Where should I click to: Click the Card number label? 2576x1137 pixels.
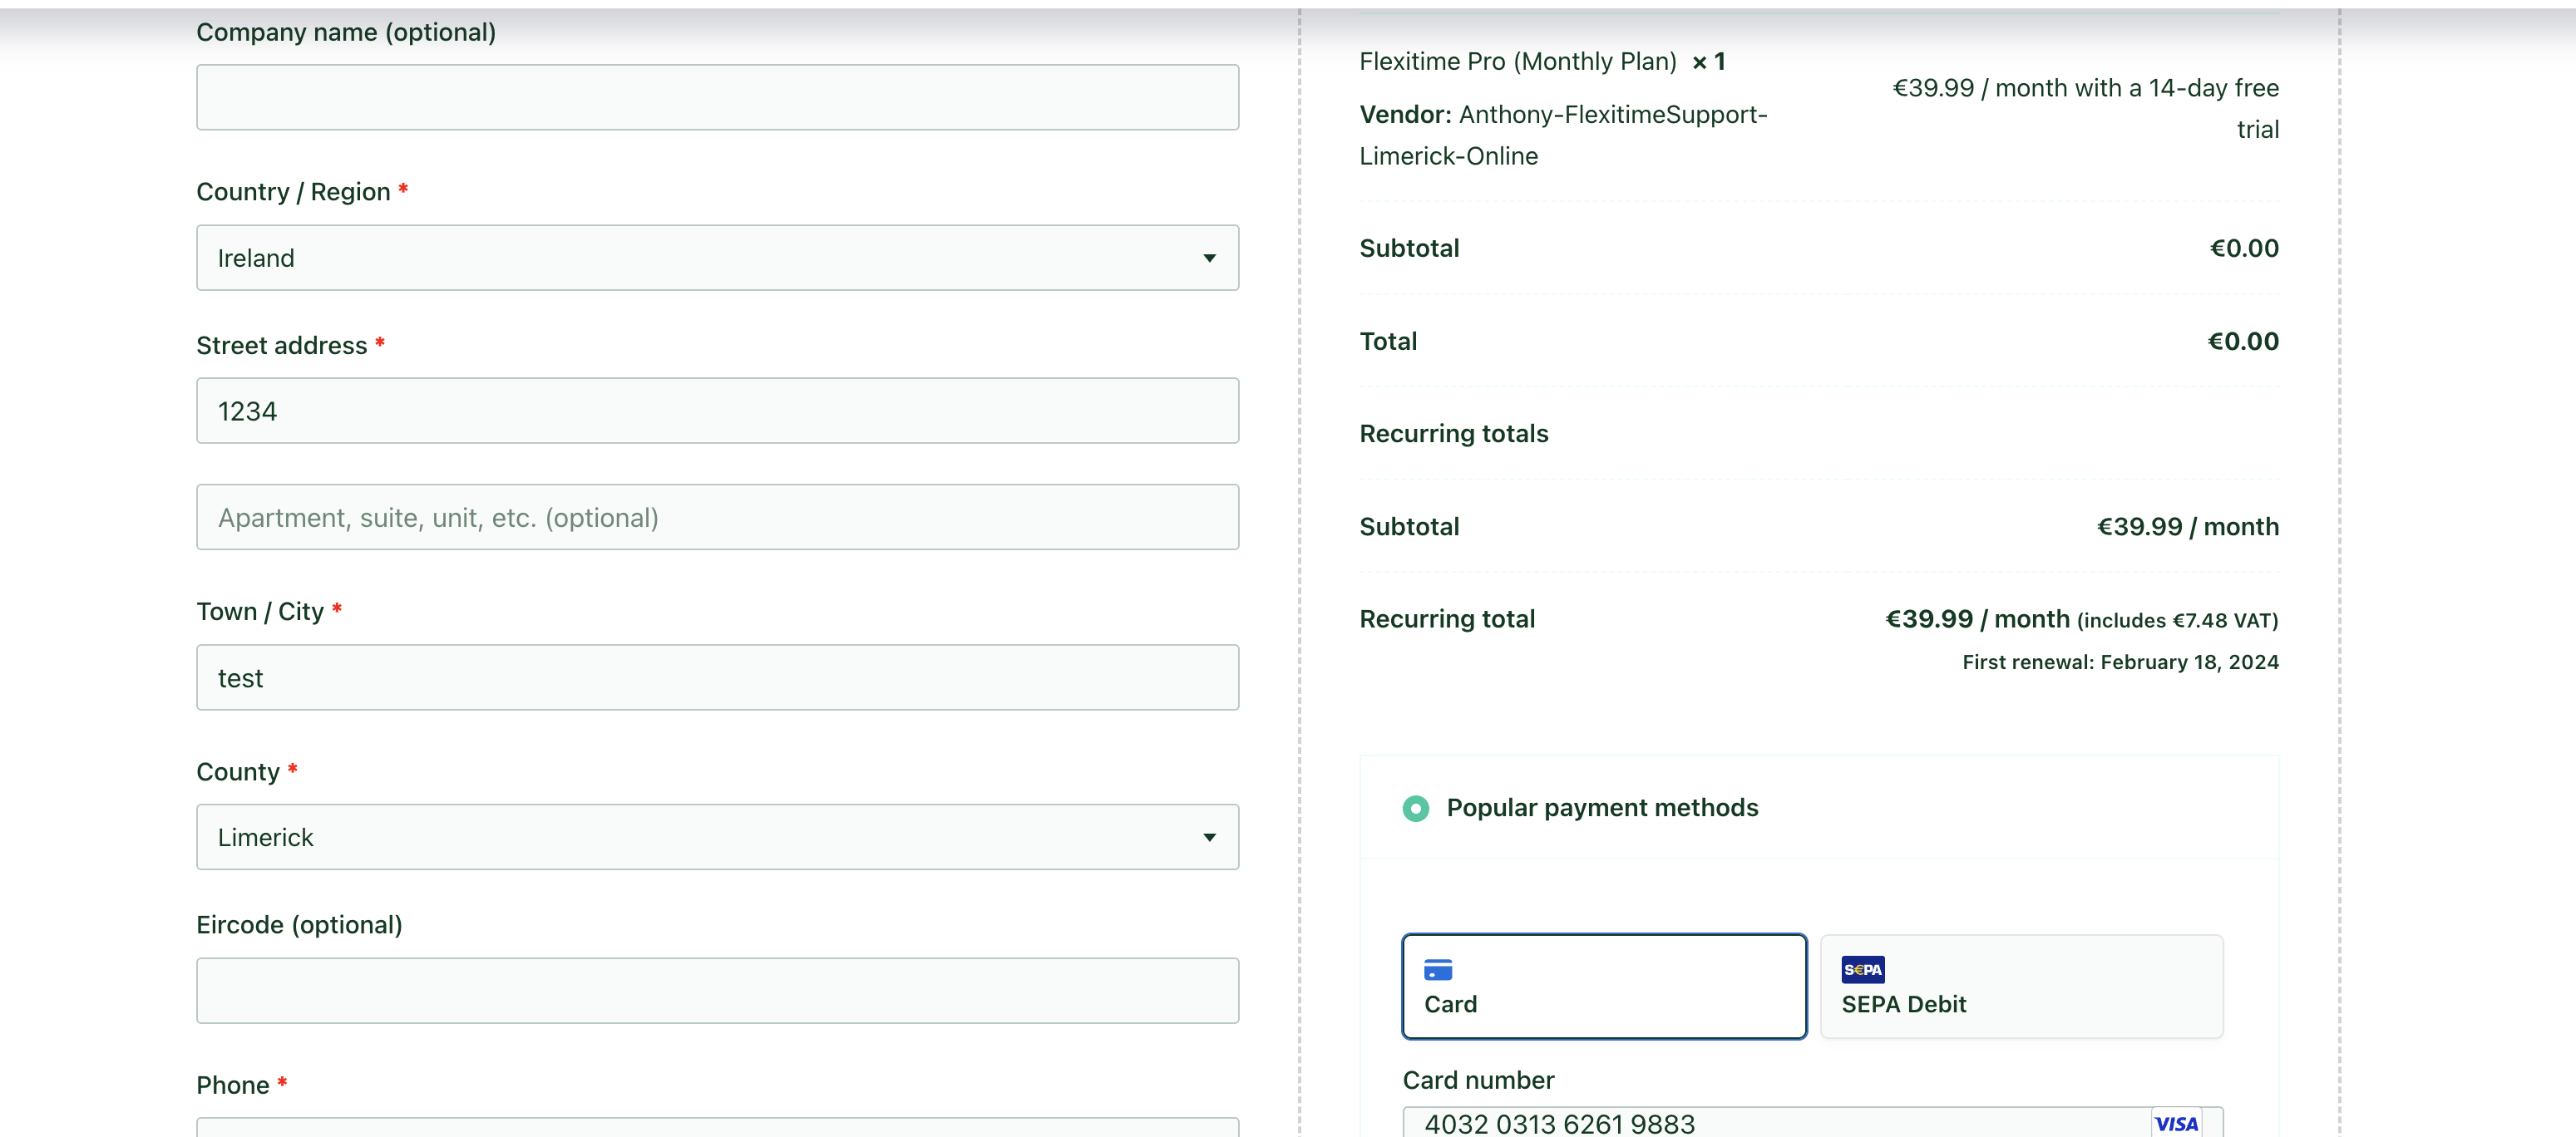click(x=1478, y=1080)
